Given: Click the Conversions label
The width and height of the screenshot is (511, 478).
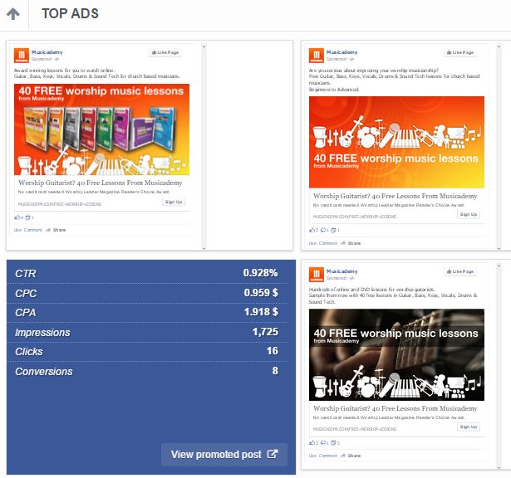Looking at the screenshot, I should point(44,371).
